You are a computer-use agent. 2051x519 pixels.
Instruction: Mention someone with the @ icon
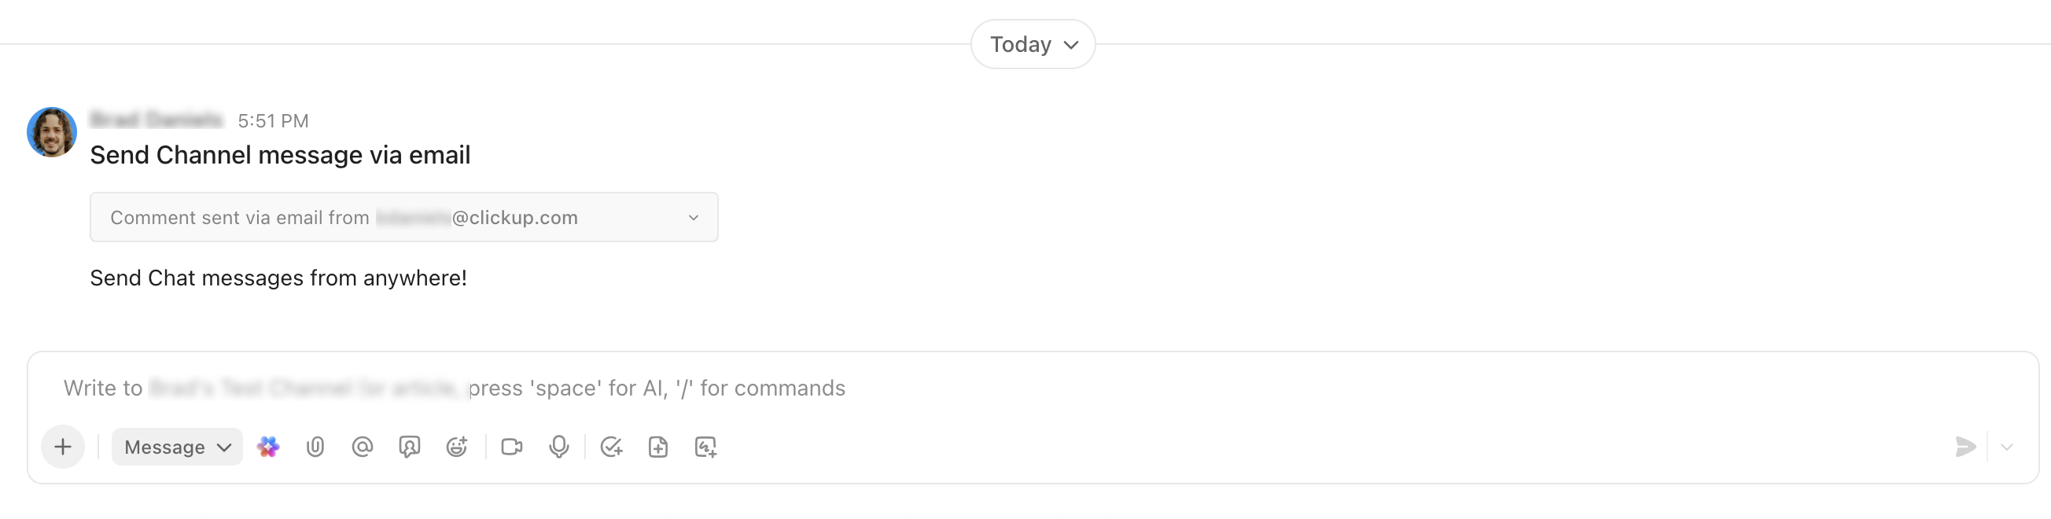click(363, 447)
